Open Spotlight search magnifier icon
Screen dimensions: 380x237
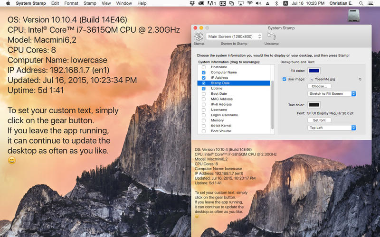point(361,3)
